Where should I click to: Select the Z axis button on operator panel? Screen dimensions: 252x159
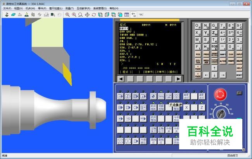pyautogui.click(x=202, y=108)
